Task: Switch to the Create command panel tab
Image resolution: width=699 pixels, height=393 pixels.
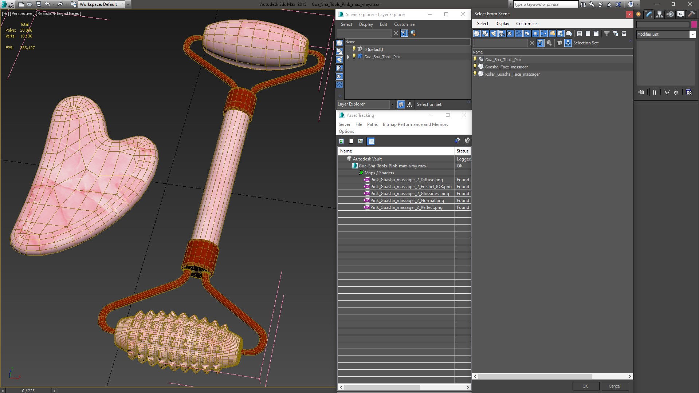Action: tap(639, 14)
